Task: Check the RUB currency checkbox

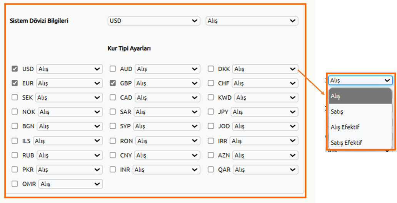Action: pos(15,155)
